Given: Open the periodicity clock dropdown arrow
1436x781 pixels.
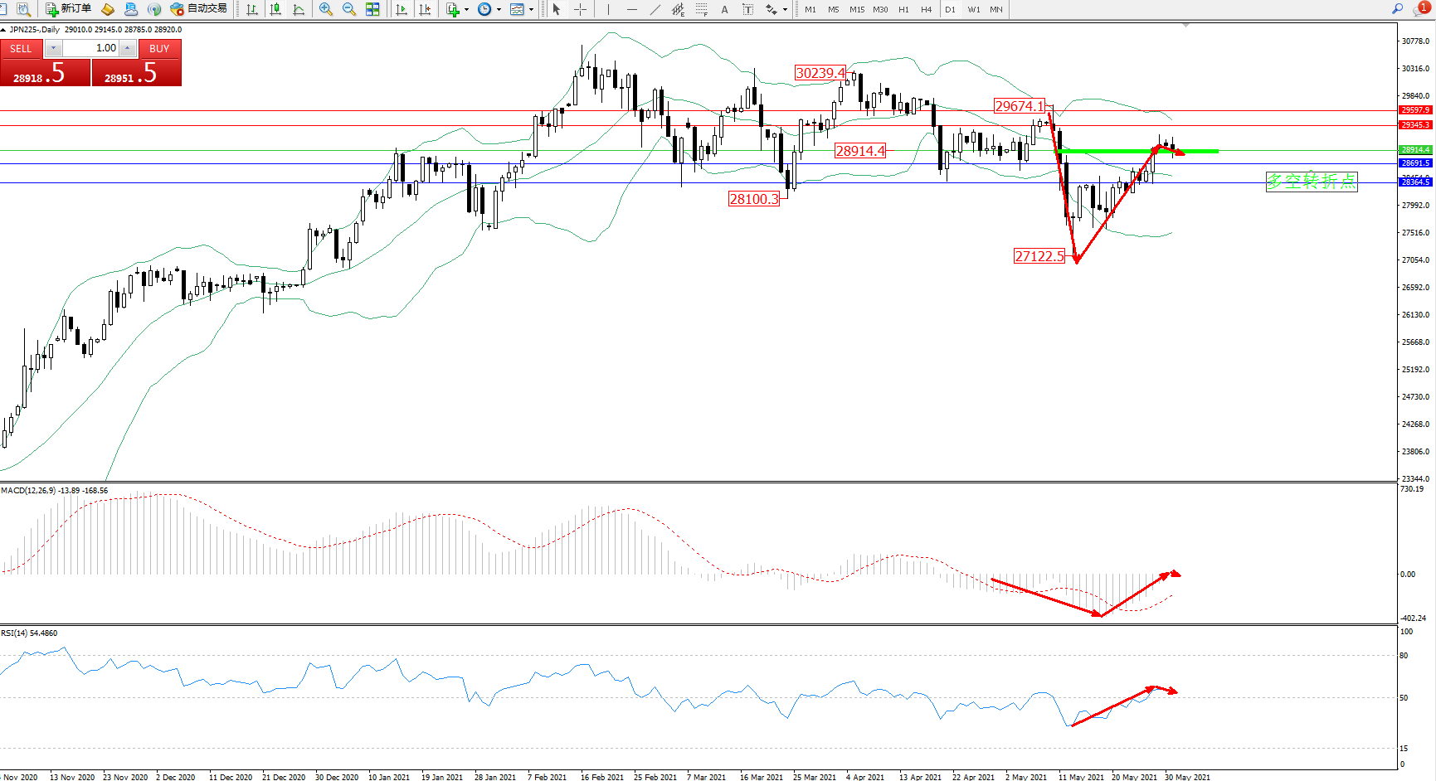Looking at the screenshot, I should point(499,10).
